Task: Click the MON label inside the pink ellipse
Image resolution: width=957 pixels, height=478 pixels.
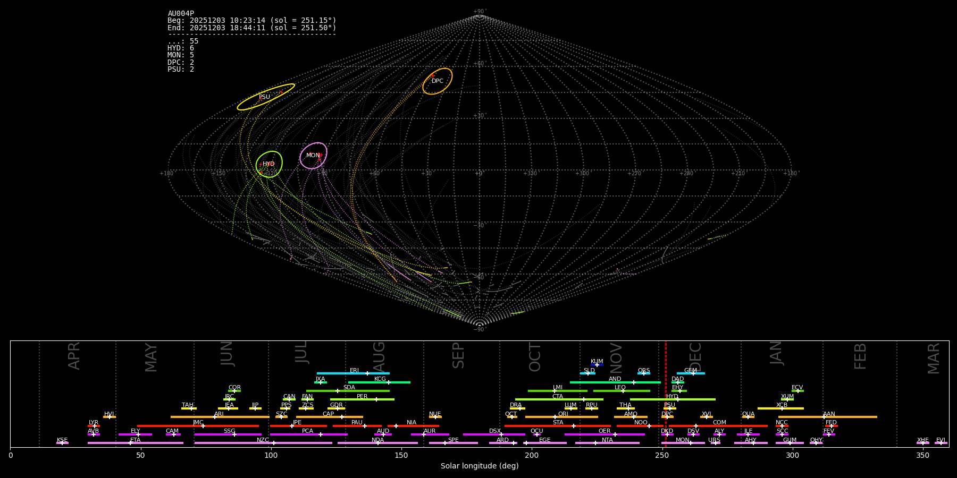Action: click(313, 156)
